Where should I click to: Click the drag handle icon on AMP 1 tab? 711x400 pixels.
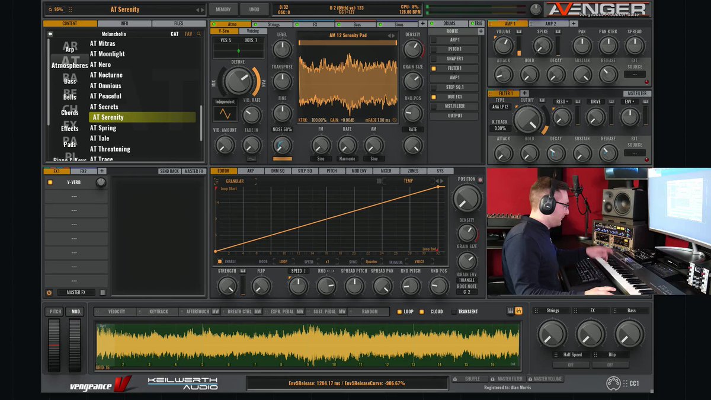click(x=491, y=24)
